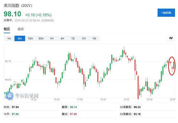
Task: Select the 1m interval
Action: 9,38
